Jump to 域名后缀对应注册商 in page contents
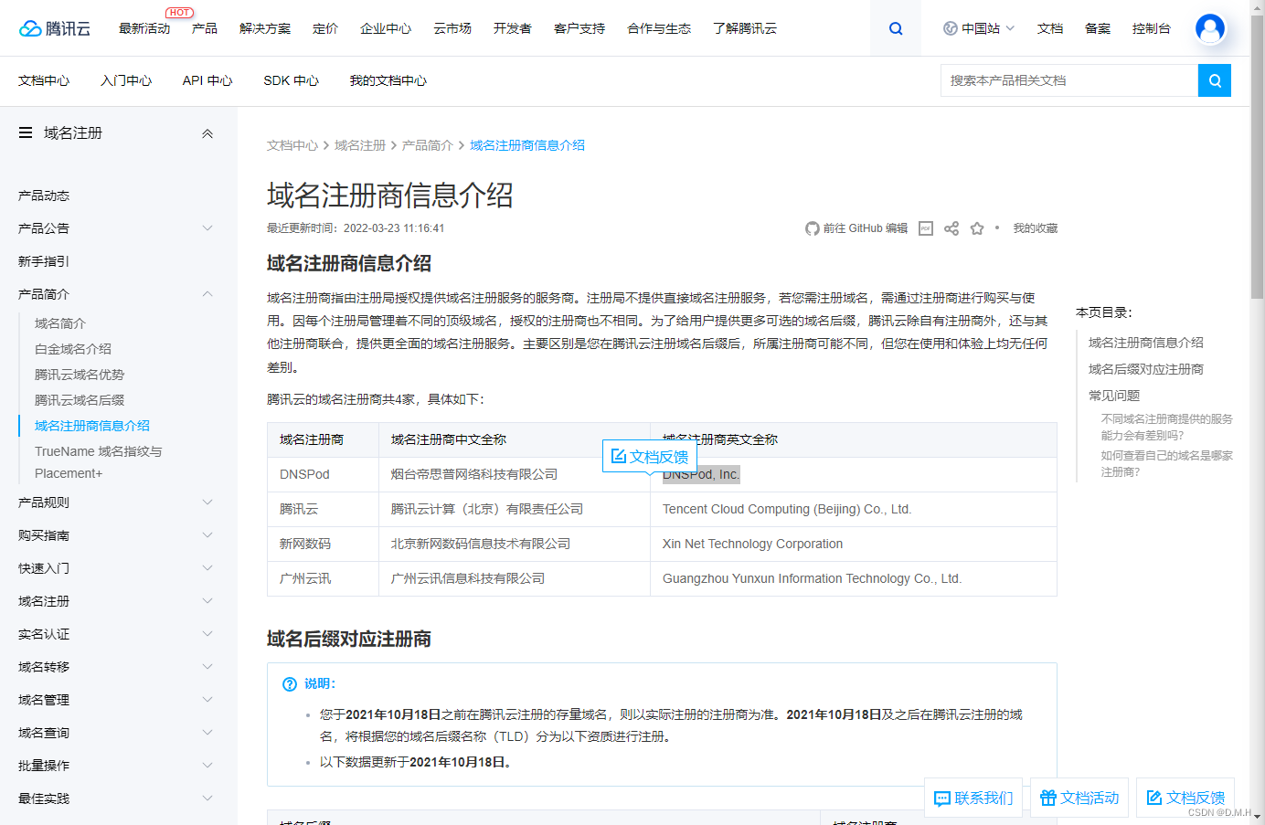Viewport: 1265px width, 825px height. pos(1146,369)
